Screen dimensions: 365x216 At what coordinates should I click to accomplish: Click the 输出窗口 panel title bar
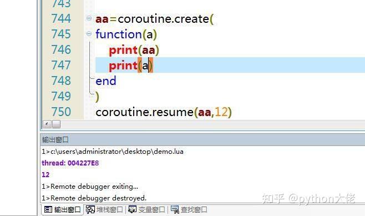[202, 140]
